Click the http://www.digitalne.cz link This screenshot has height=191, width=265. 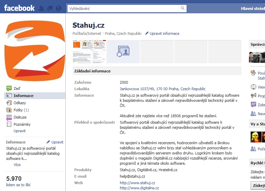[x=139, y=188]
